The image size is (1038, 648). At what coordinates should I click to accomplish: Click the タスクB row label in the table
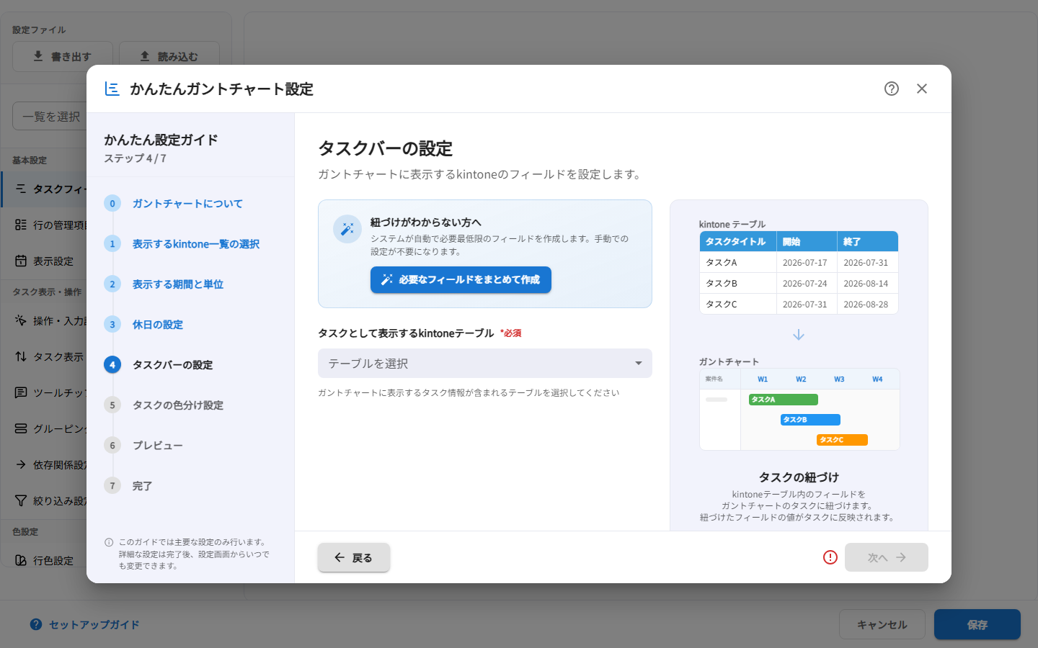click(722, 284)
